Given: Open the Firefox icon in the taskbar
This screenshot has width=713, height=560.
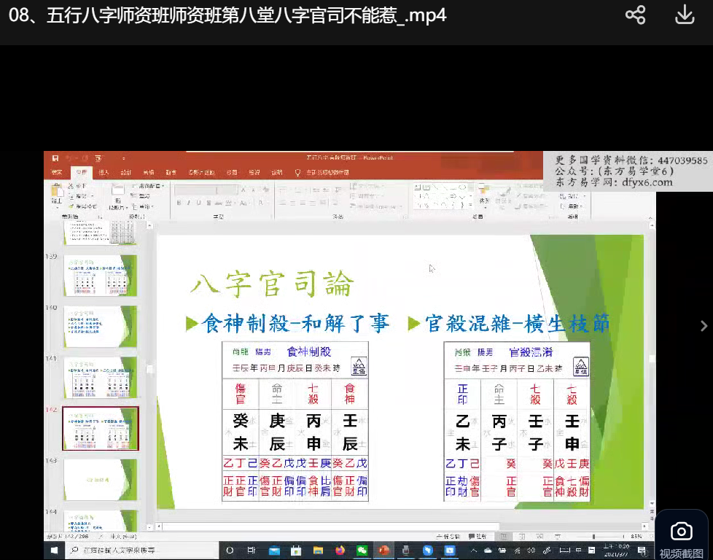Looking at the screenshot, I should [x=340, y=551].
